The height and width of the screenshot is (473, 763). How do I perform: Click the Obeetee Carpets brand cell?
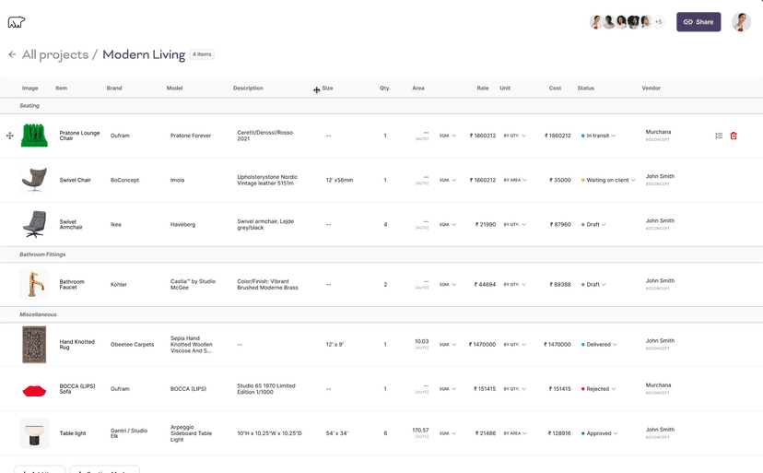click(133, 345)
